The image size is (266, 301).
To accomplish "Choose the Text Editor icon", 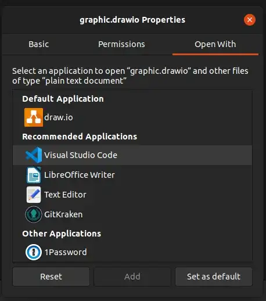I will 34,195.
